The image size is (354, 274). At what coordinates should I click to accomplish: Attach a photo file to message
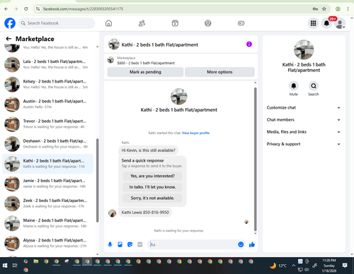(x=120, y=244)
